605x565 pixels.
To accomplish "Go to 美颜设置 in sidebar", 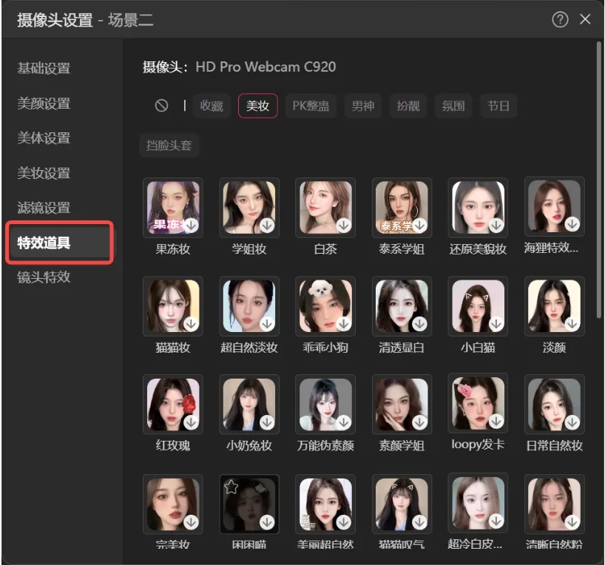I will coord(44,104).
